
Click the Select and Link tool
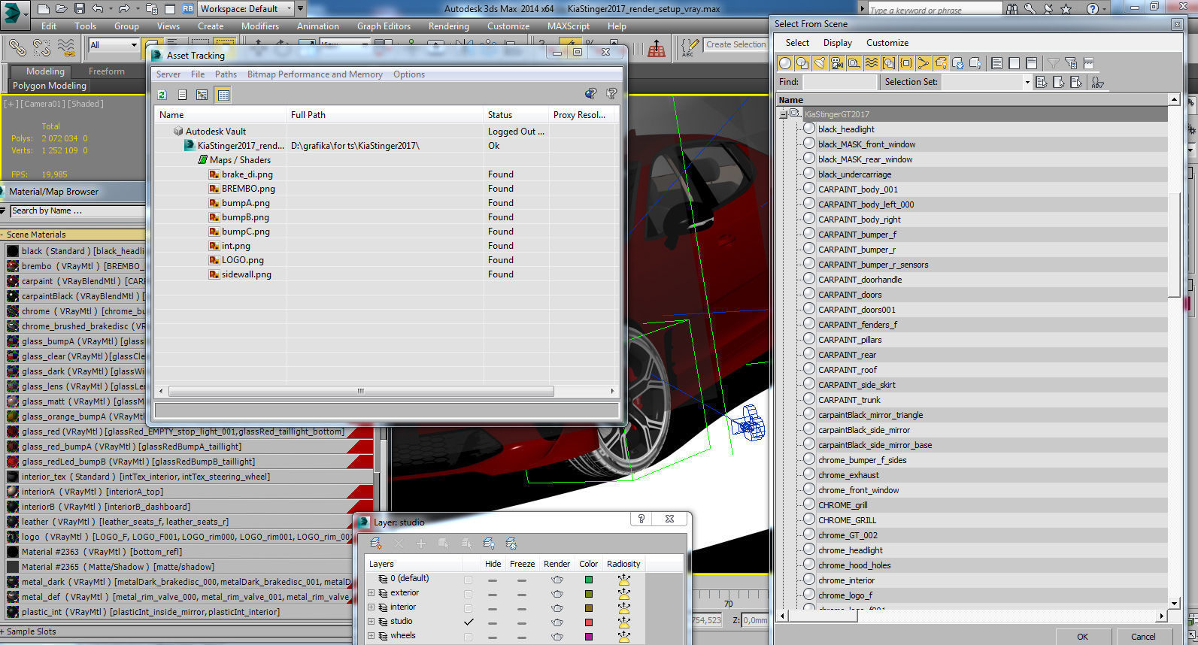click(17, 48)
